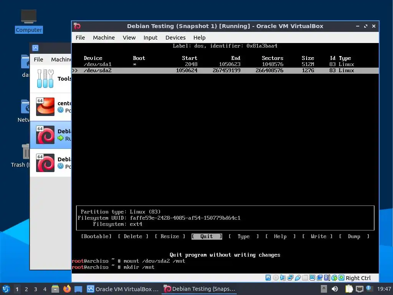Launch Firefox from the taskbar
Image resolution: width=393 pixels, height=295 pixels.
click(x=67, y=289)
